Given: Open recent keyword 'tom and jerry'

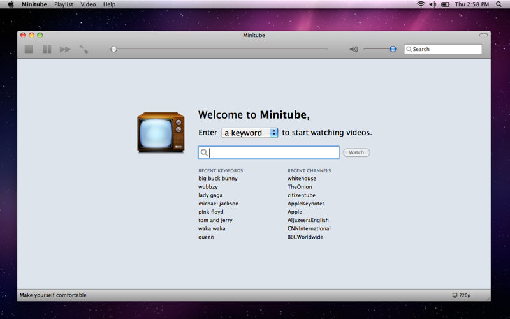Looking at the screenshot, I should (215, 220).
